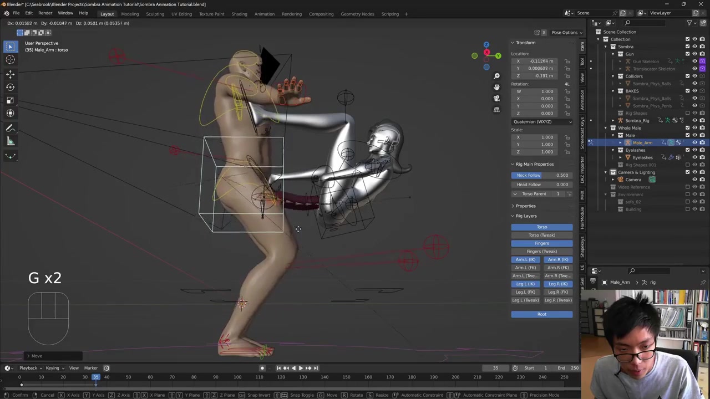Open the Quaternion (WXYZ) rotation mode dropdown

[541, 121]
